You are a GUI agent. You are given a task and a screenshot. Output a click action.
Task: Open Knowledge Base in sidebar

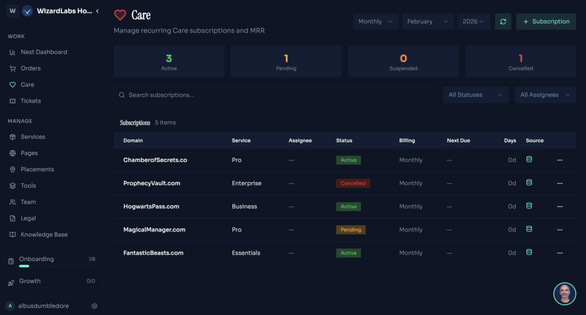coord(44,235)
